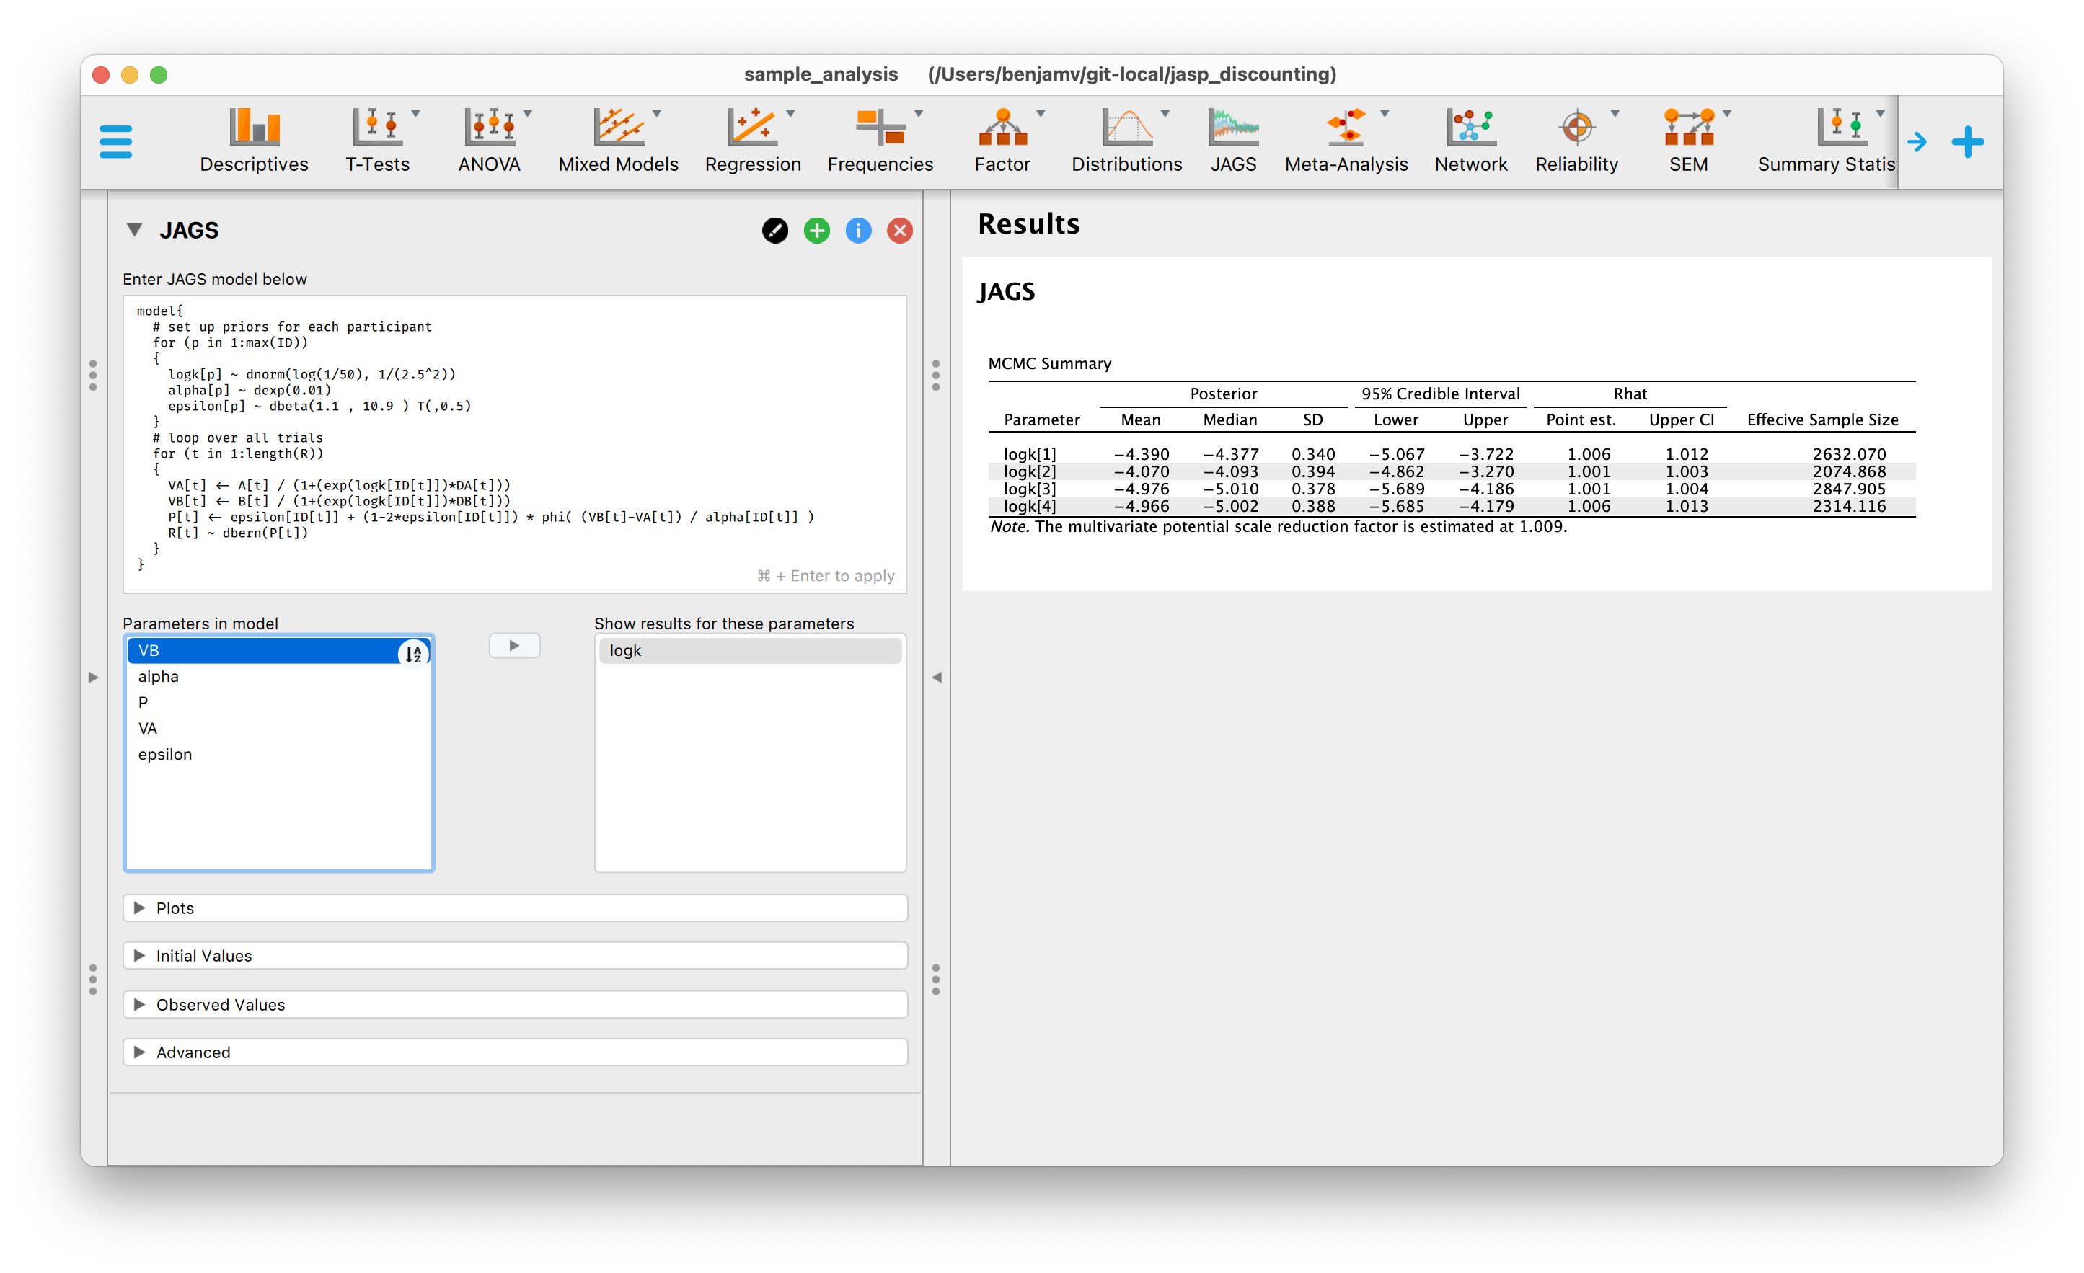Collapse the left side panel arrow
2084x1273 pixels.
click(936, 677)
